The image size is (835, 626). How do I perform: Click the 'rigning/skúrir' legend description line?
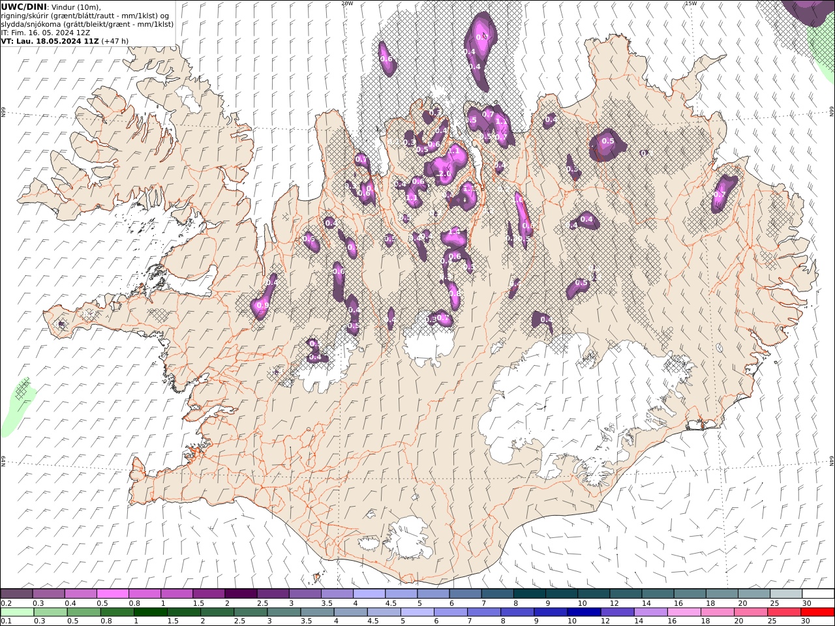pyautogui.click(x=85, y=16)
